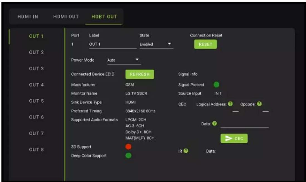Viewport: 306px width, 182px height.
Task: Focus the CEC Data input line
Action: (244, 124)
